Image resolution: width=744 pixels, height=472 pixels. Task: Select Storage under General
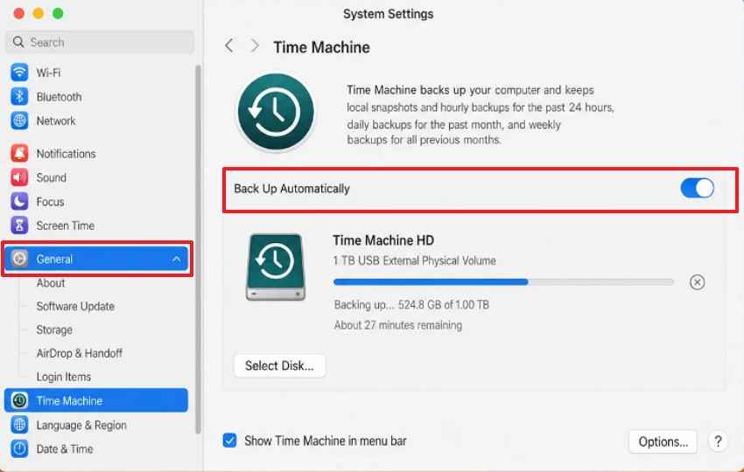(x=54, y=330)
